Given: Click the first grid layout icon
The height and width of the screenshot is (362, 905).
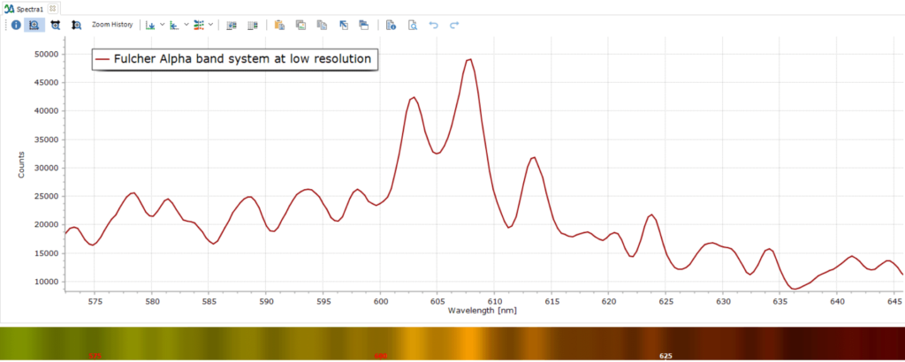Looking at the screenshot, I should pos(232,25).
